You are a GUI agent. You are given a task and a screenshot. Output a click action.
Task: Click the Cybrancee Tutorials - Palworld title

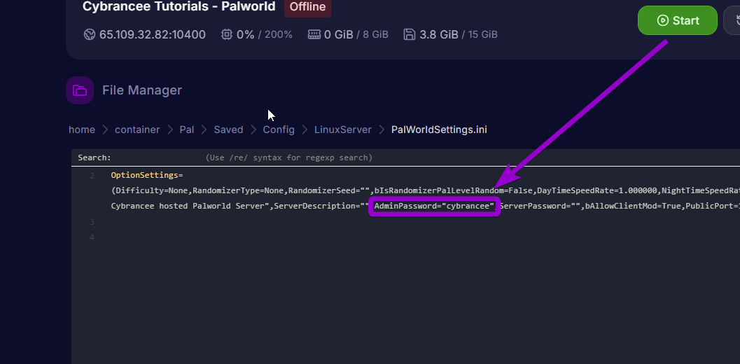179,6
